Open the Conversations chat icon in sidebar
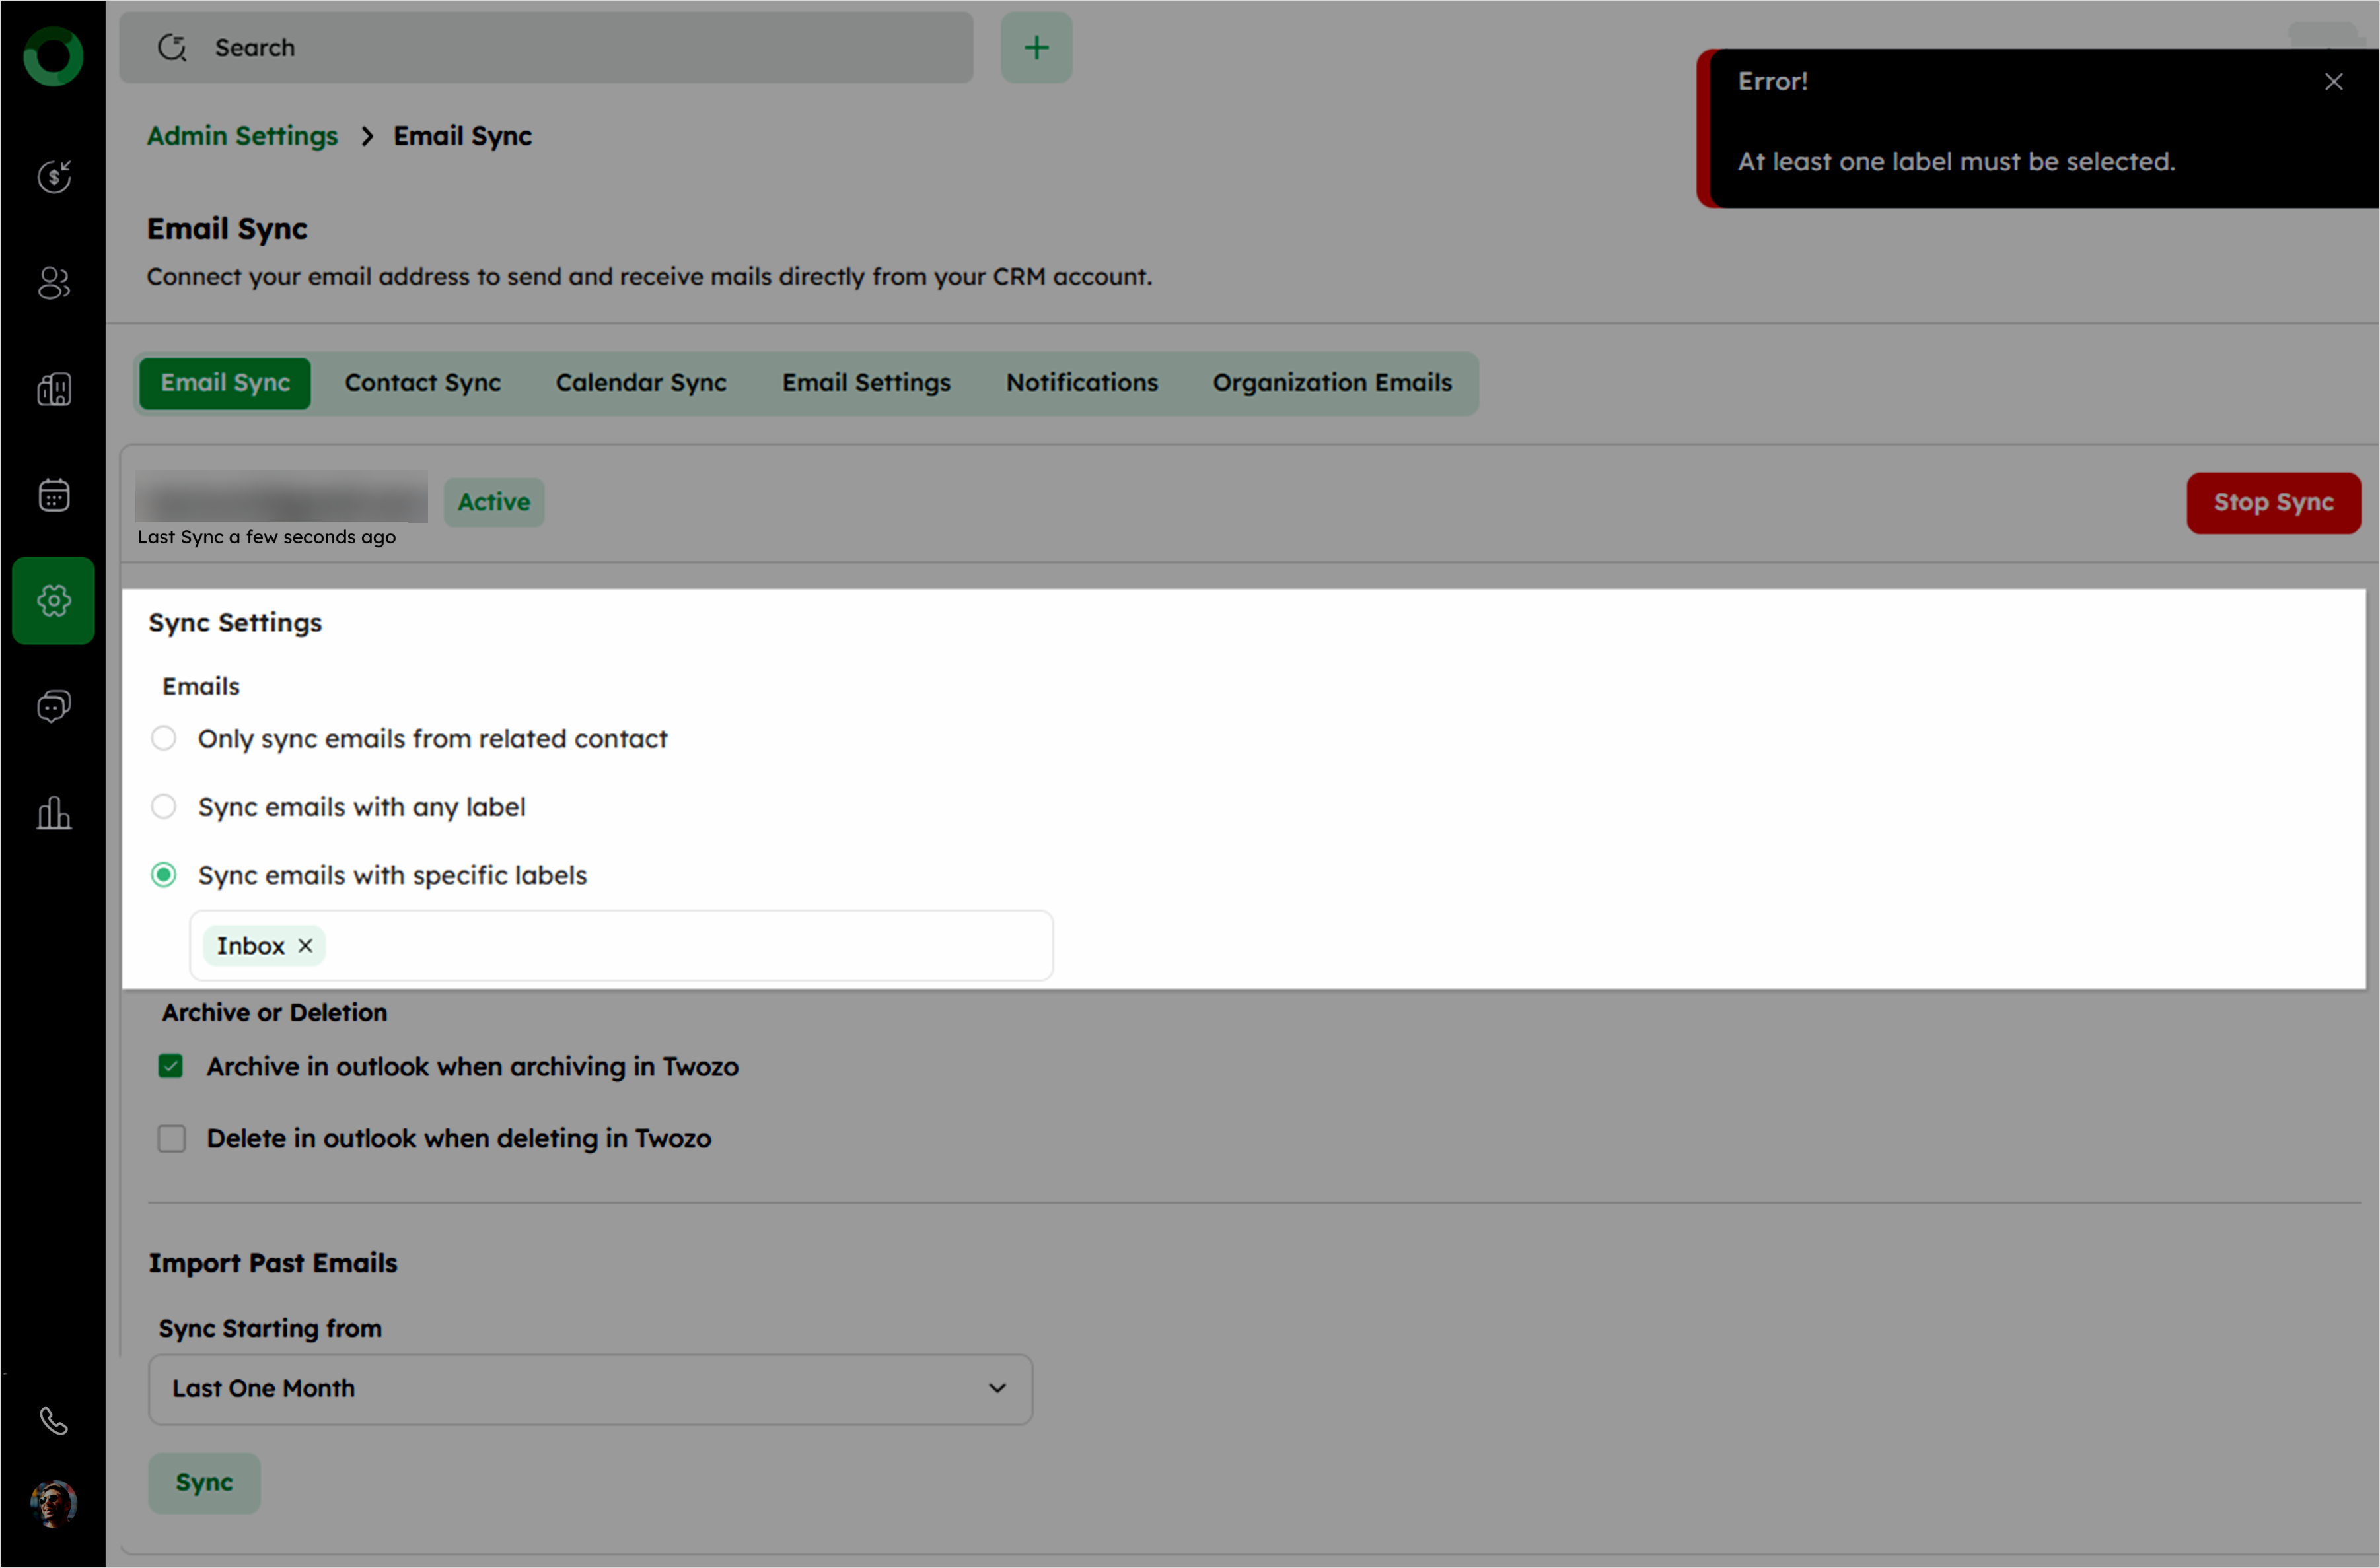2380x1568 pixels. pyautogui.click(x=54, y=707)
